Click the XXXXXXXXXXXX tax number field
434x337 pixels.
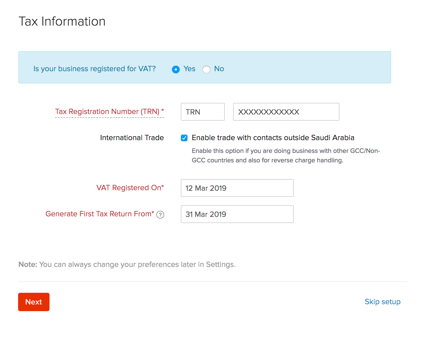[x=286, y=112]
